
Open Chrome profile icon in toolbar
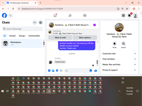click(x=134, y=9)
